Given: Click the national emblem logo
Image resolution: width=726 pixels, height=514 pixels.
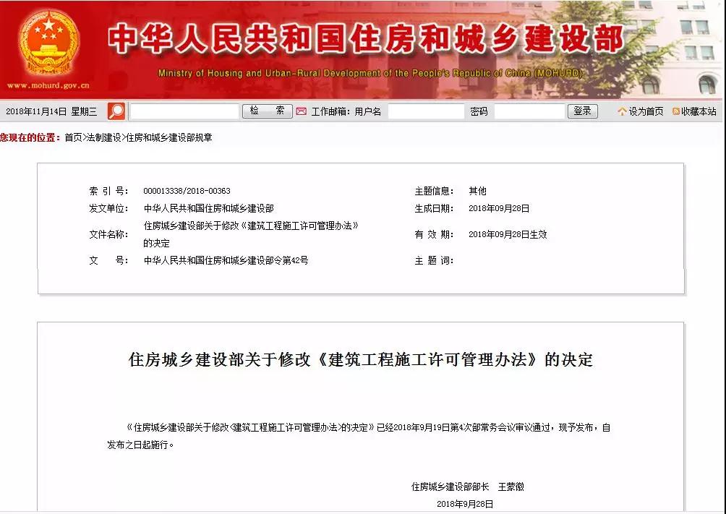Looking at the screenshot, I should coord(48,43).
